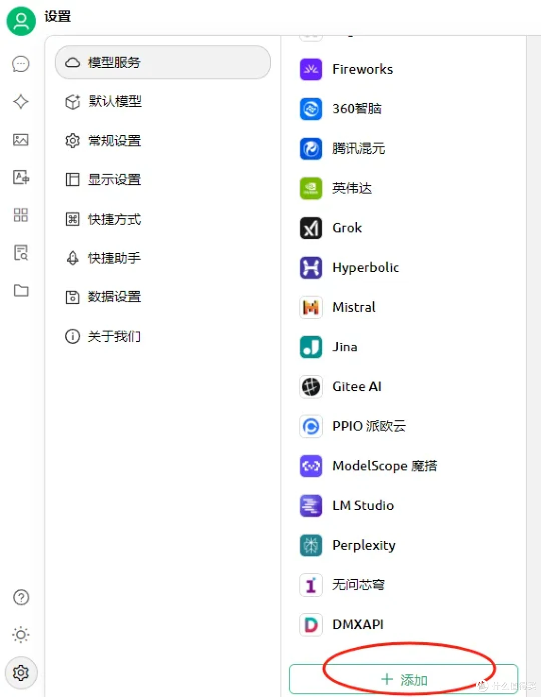Click the ModelScope 魔搭 provider icon
The image size is (541, 697).
tap(311, 466)
